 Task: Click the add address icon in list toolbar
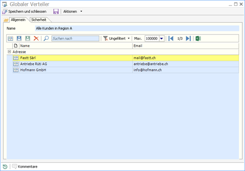[x=10, y=39]
